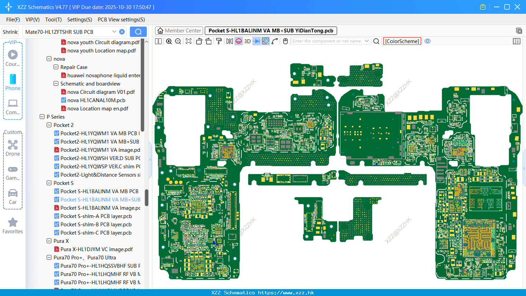The height and width of the screenshot is (296, 526).
Task: Rotate the board clockwise
Action: 209,41
